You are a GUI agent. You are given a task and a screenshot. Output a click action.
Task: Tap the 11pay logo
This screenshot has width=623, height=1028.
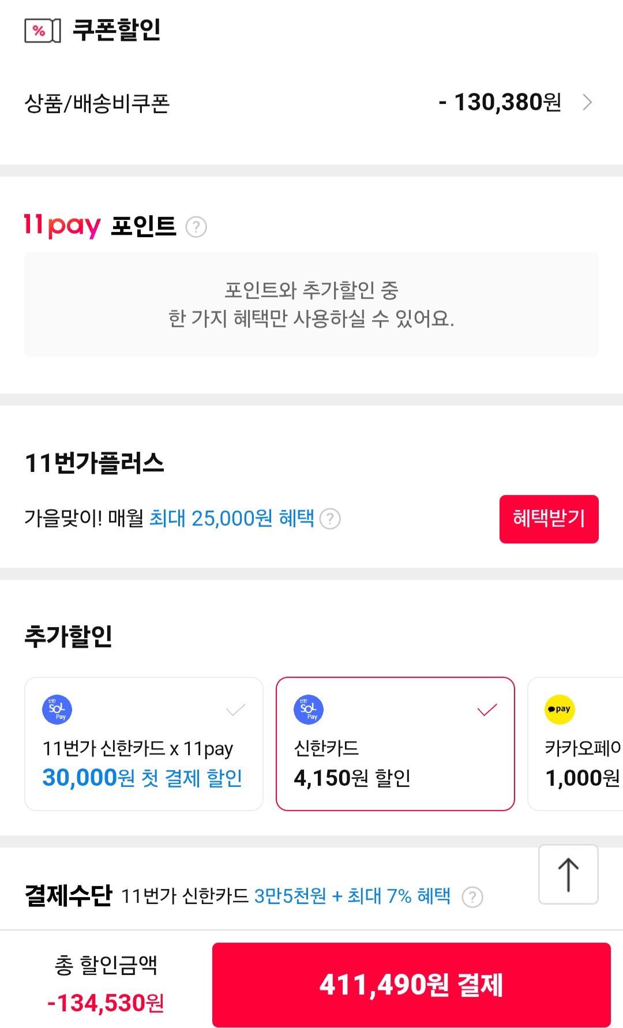[x=62, y=226]
